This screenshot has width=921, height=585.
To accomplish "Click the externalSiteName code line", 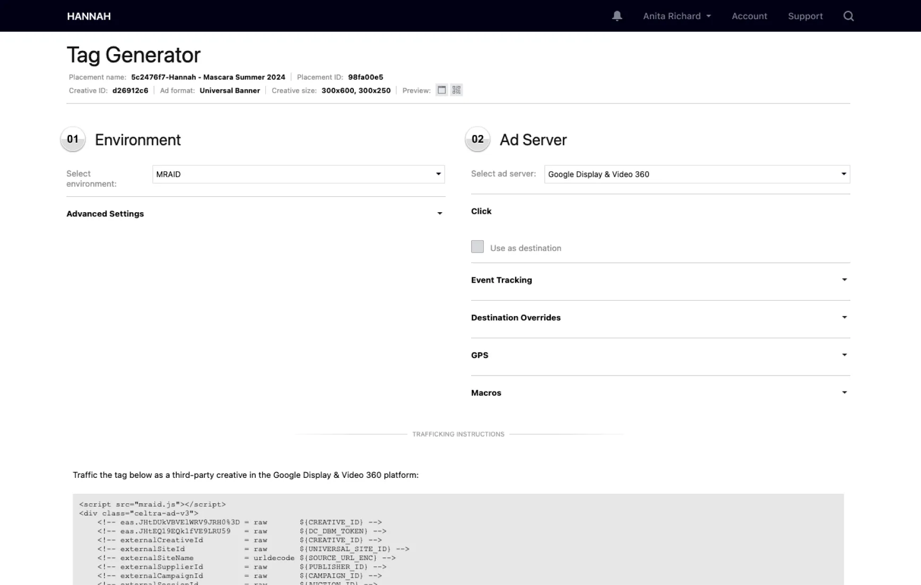I will pyautogui.click(x=246, y=558).
